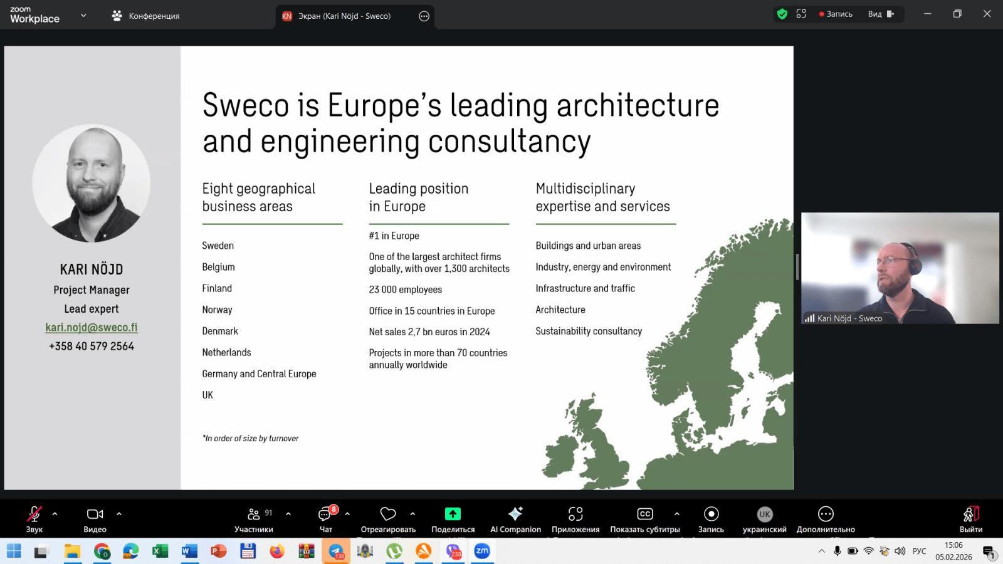The height and width of the screenshot is (564, 1003).
Task: Click the Запись record button in toolbar
Action: pyautogui.click(x=711, y=515)
